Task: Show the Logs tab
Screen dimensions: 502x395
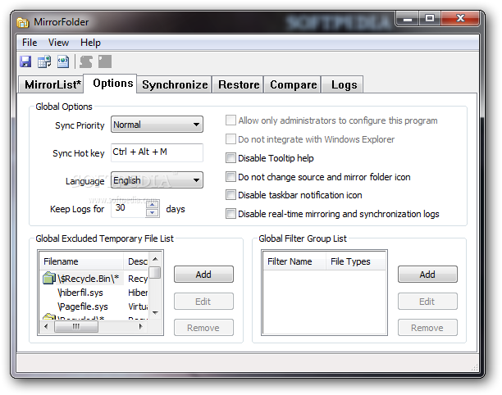Action: tap(343, 84)
